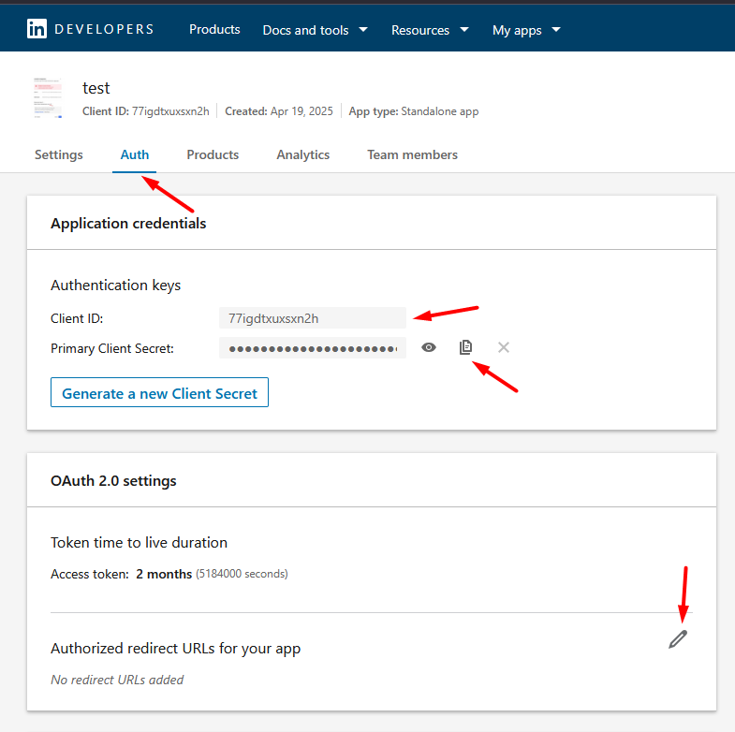Switch to the Settings tab
This screenshot has width=735, height=732.
tap(59, 154)
